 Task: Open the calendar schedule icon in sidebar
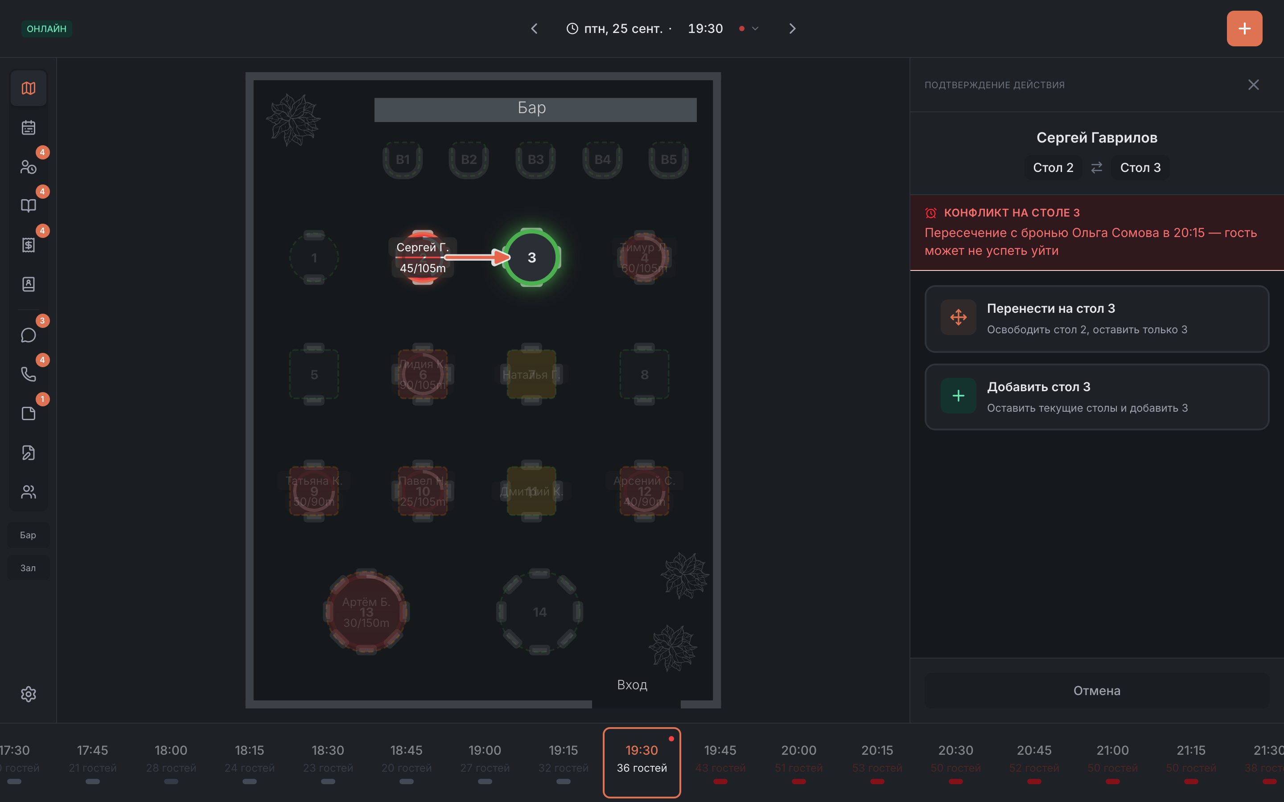point(28,127)
